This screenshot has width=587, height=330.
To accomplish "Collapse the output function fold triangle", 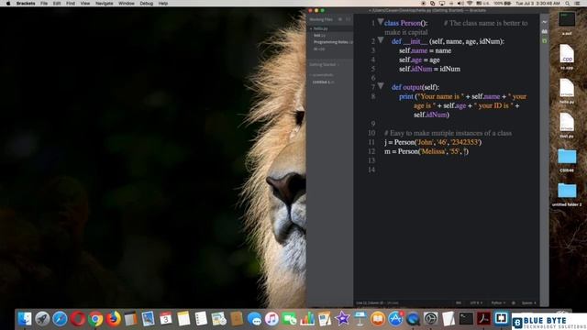I will [x=381, y=86].
